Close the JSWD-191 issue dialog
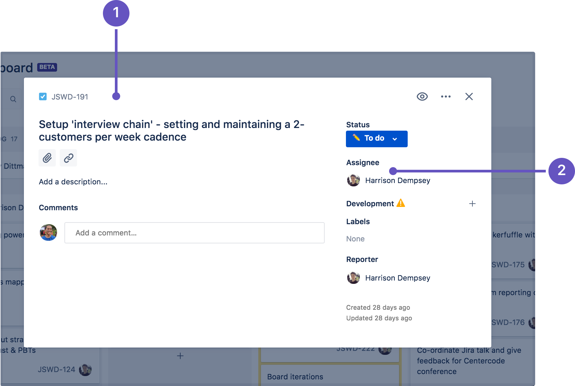575x386 pixels. 469,96
